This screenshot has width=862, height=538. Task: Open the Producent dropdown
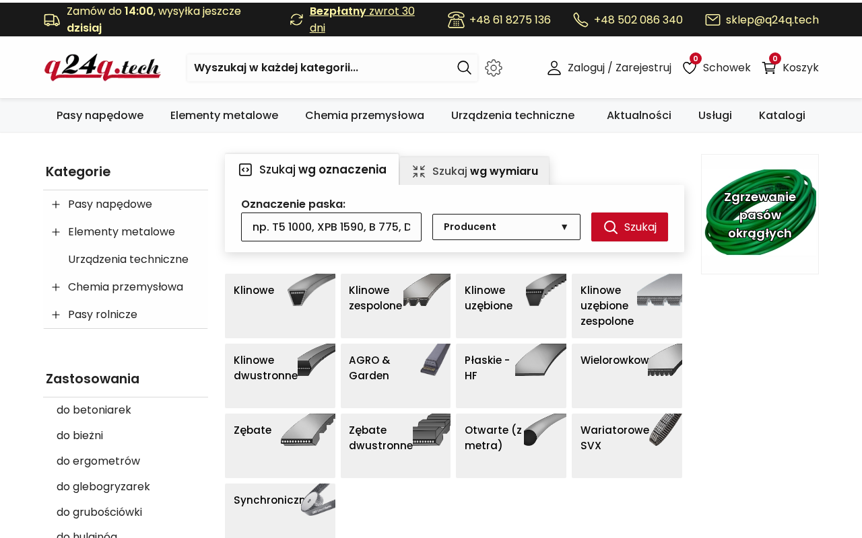point(506,227)
